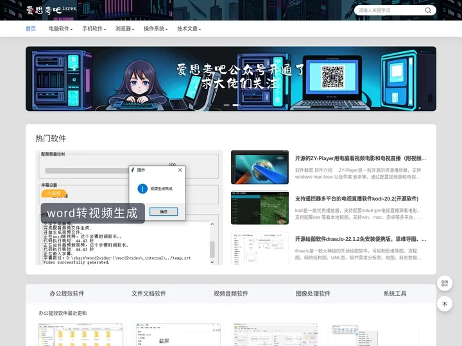Open the third 办公提效软件 flowchart thumbnail
462x346 pixels.
(x=275, y=334)
